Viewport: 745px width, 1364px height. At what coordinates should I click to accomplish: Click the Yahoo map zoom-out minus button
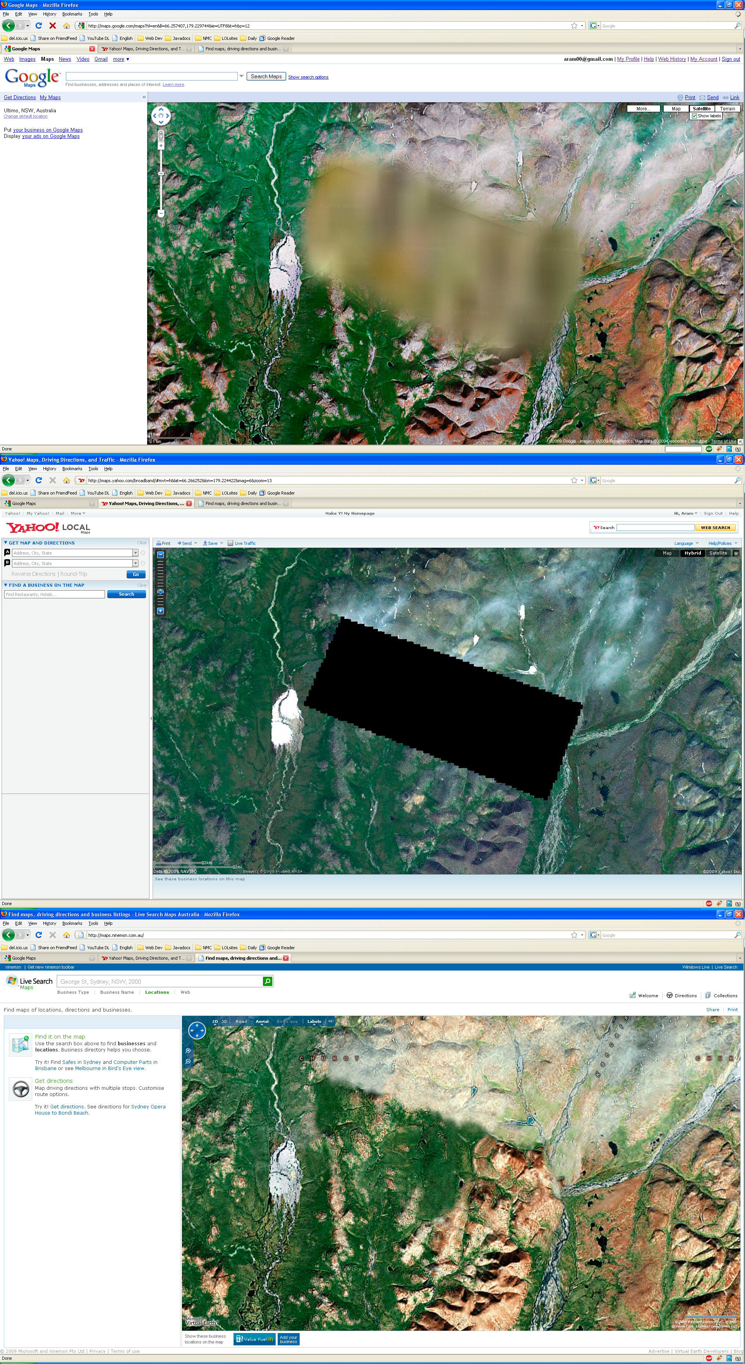pyautogui.click(x=160, y=554)
